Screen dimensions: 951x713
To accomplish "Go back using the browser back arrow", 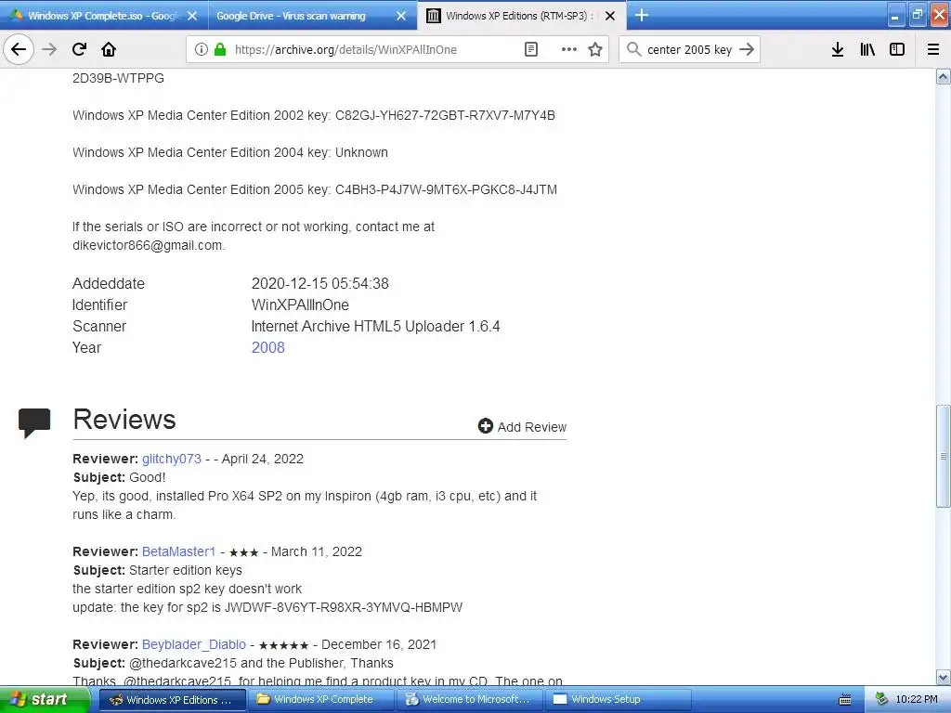I will click(19, 49).
